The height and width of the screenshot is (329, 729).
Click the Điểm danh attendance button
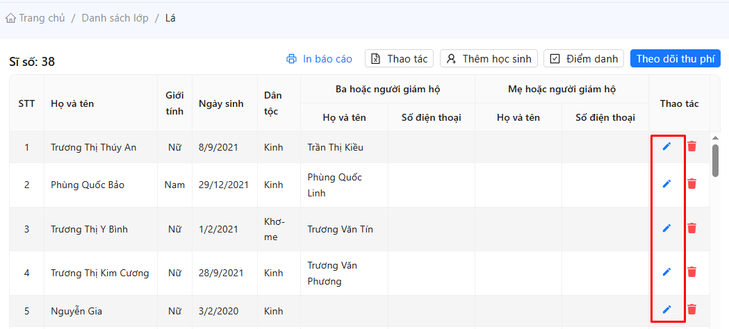point(584,59)
